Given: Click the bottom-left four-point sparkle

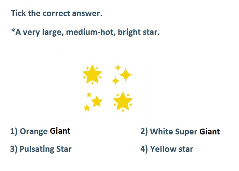Looking at the screenshot, I should (115, 81).
